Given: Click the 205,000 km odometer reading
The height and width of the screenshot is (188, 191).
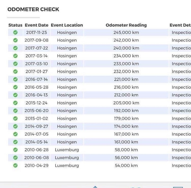Looking at the screenshot, I should tap(126, 103).
